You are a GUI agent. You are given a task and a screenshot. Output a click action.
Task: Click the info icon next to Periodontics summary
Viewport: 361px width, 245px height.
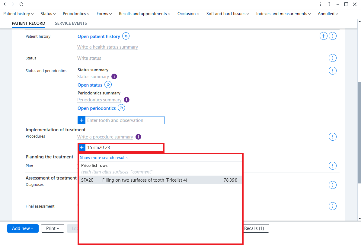pos(127,100)
